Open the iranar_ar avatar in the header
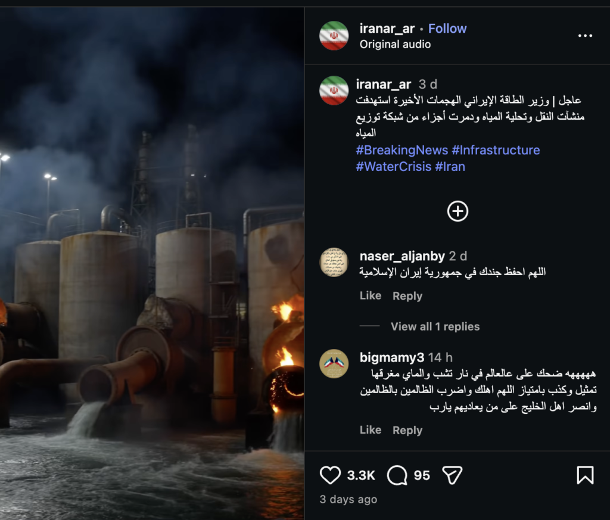 pyautogui.click(x=334, y=36)
